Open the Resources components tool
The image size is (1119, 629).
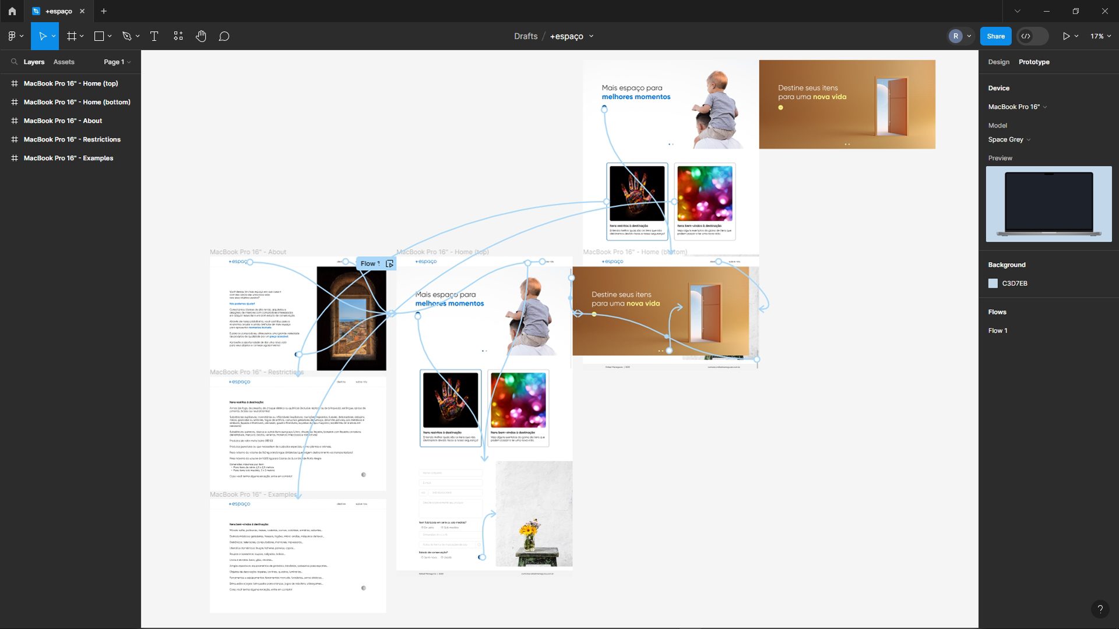click(x=178, y=36)
